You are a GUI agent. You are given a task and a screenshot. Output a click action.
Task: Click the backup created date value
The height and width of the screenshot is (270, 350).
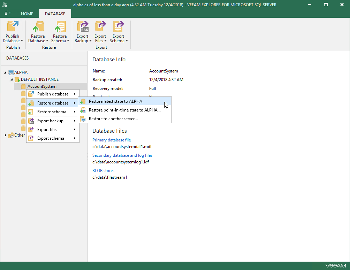(x=166, y=80)
